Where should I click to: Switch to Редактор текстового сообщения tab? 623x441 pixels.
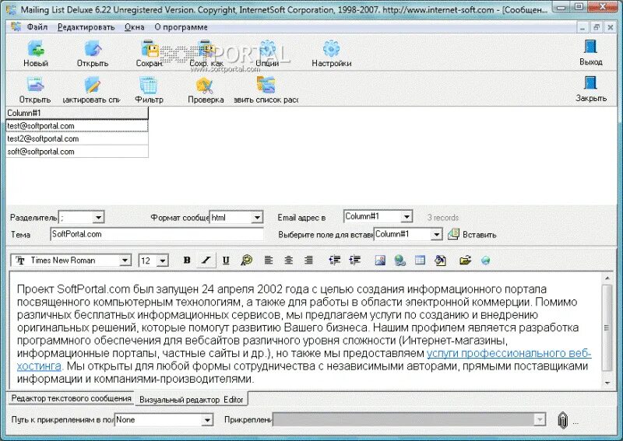[x=71, y=398]
